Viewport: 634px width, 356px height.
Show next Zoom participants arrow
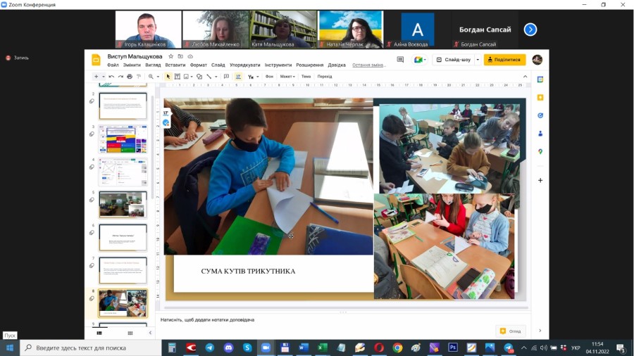[530, 30]
